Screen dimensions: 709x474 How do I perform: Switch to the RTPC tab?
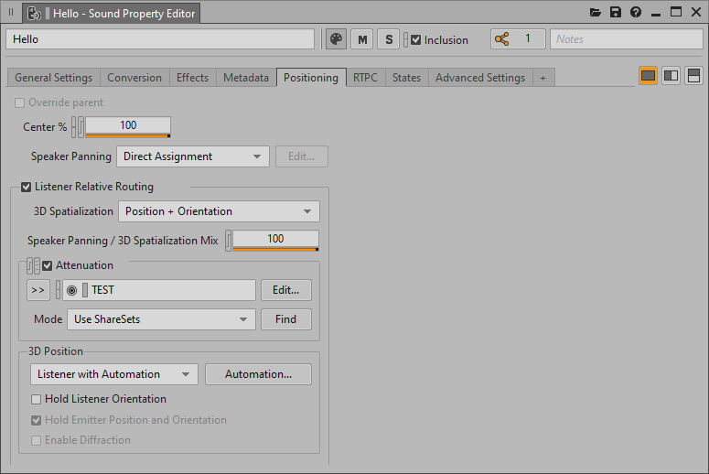[x=366, y=78]
